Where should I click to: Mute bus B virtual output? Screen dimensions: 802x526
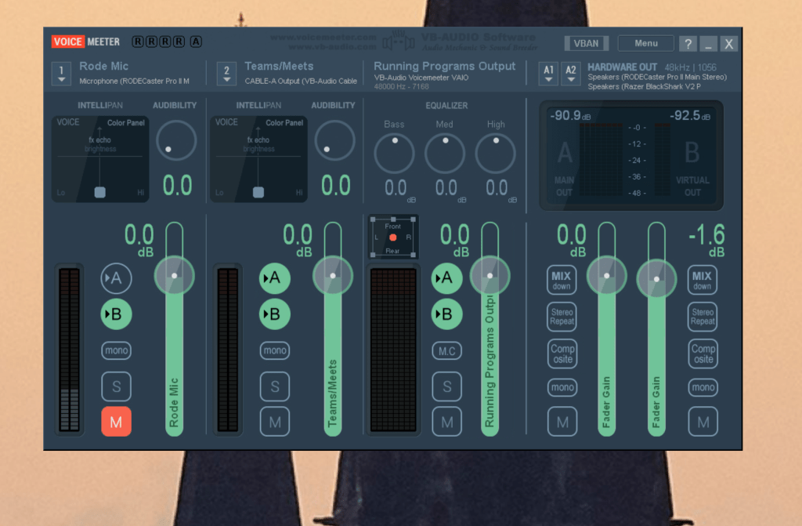tap(703, 422)
